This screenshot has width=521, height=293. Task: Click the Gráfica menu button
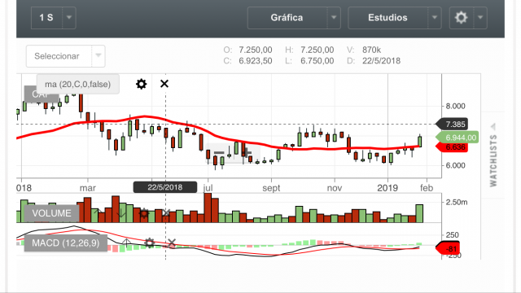[x=287, y=17]
